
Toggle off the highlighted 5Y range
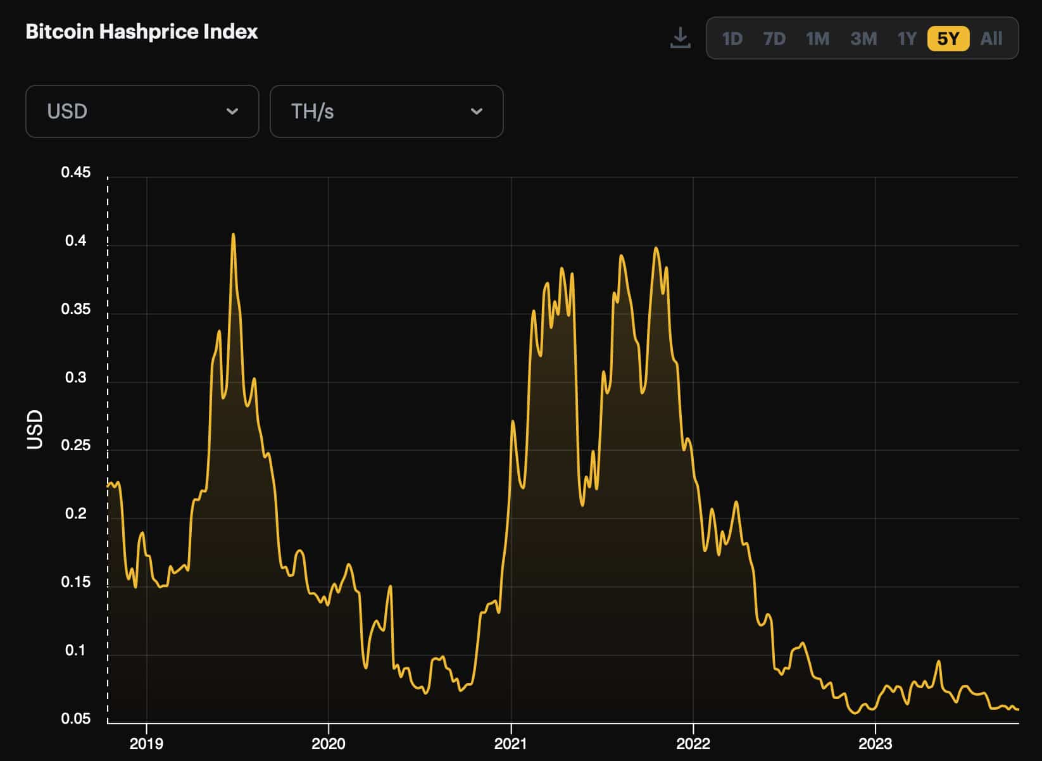pos(948,39)
